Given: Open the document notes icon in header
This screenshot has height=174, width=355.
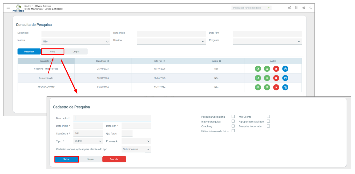Looking at the screenshot, I should (x=297, y=8).
